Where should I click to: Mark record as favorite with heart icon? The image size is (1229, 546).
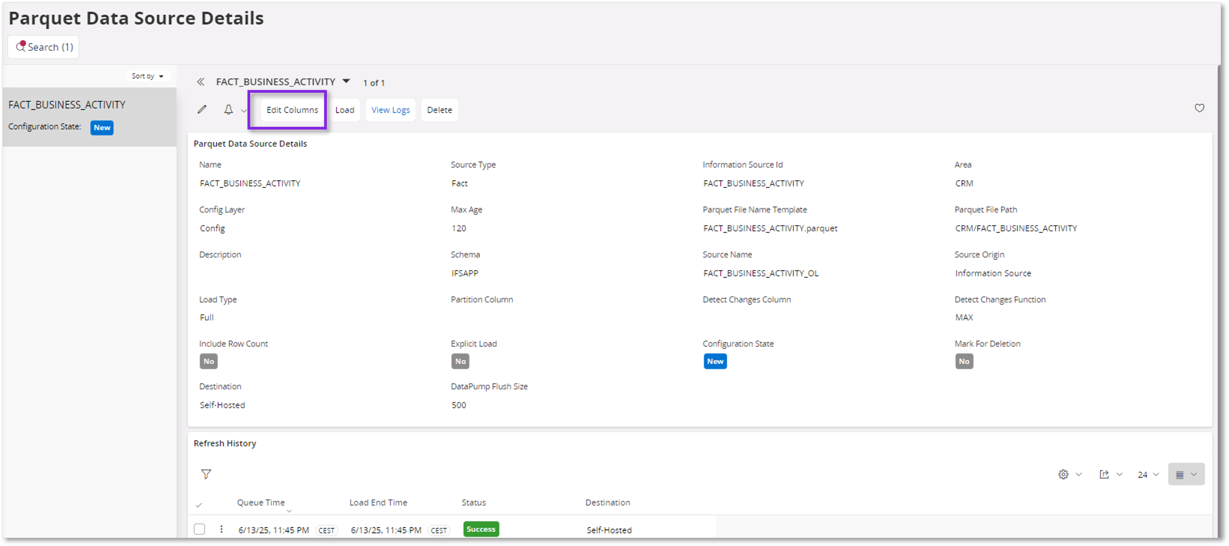pos(1200,108)
